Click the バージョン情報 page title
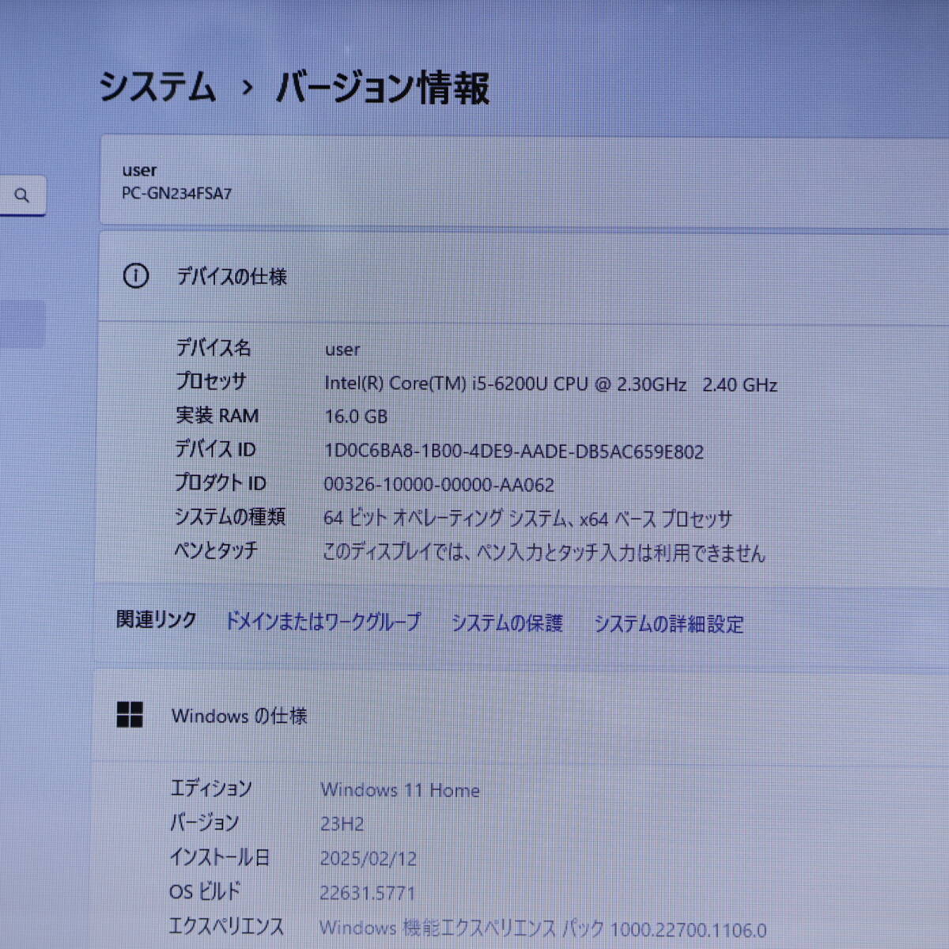The image size is (949, 949). click(x=383, y=87)
